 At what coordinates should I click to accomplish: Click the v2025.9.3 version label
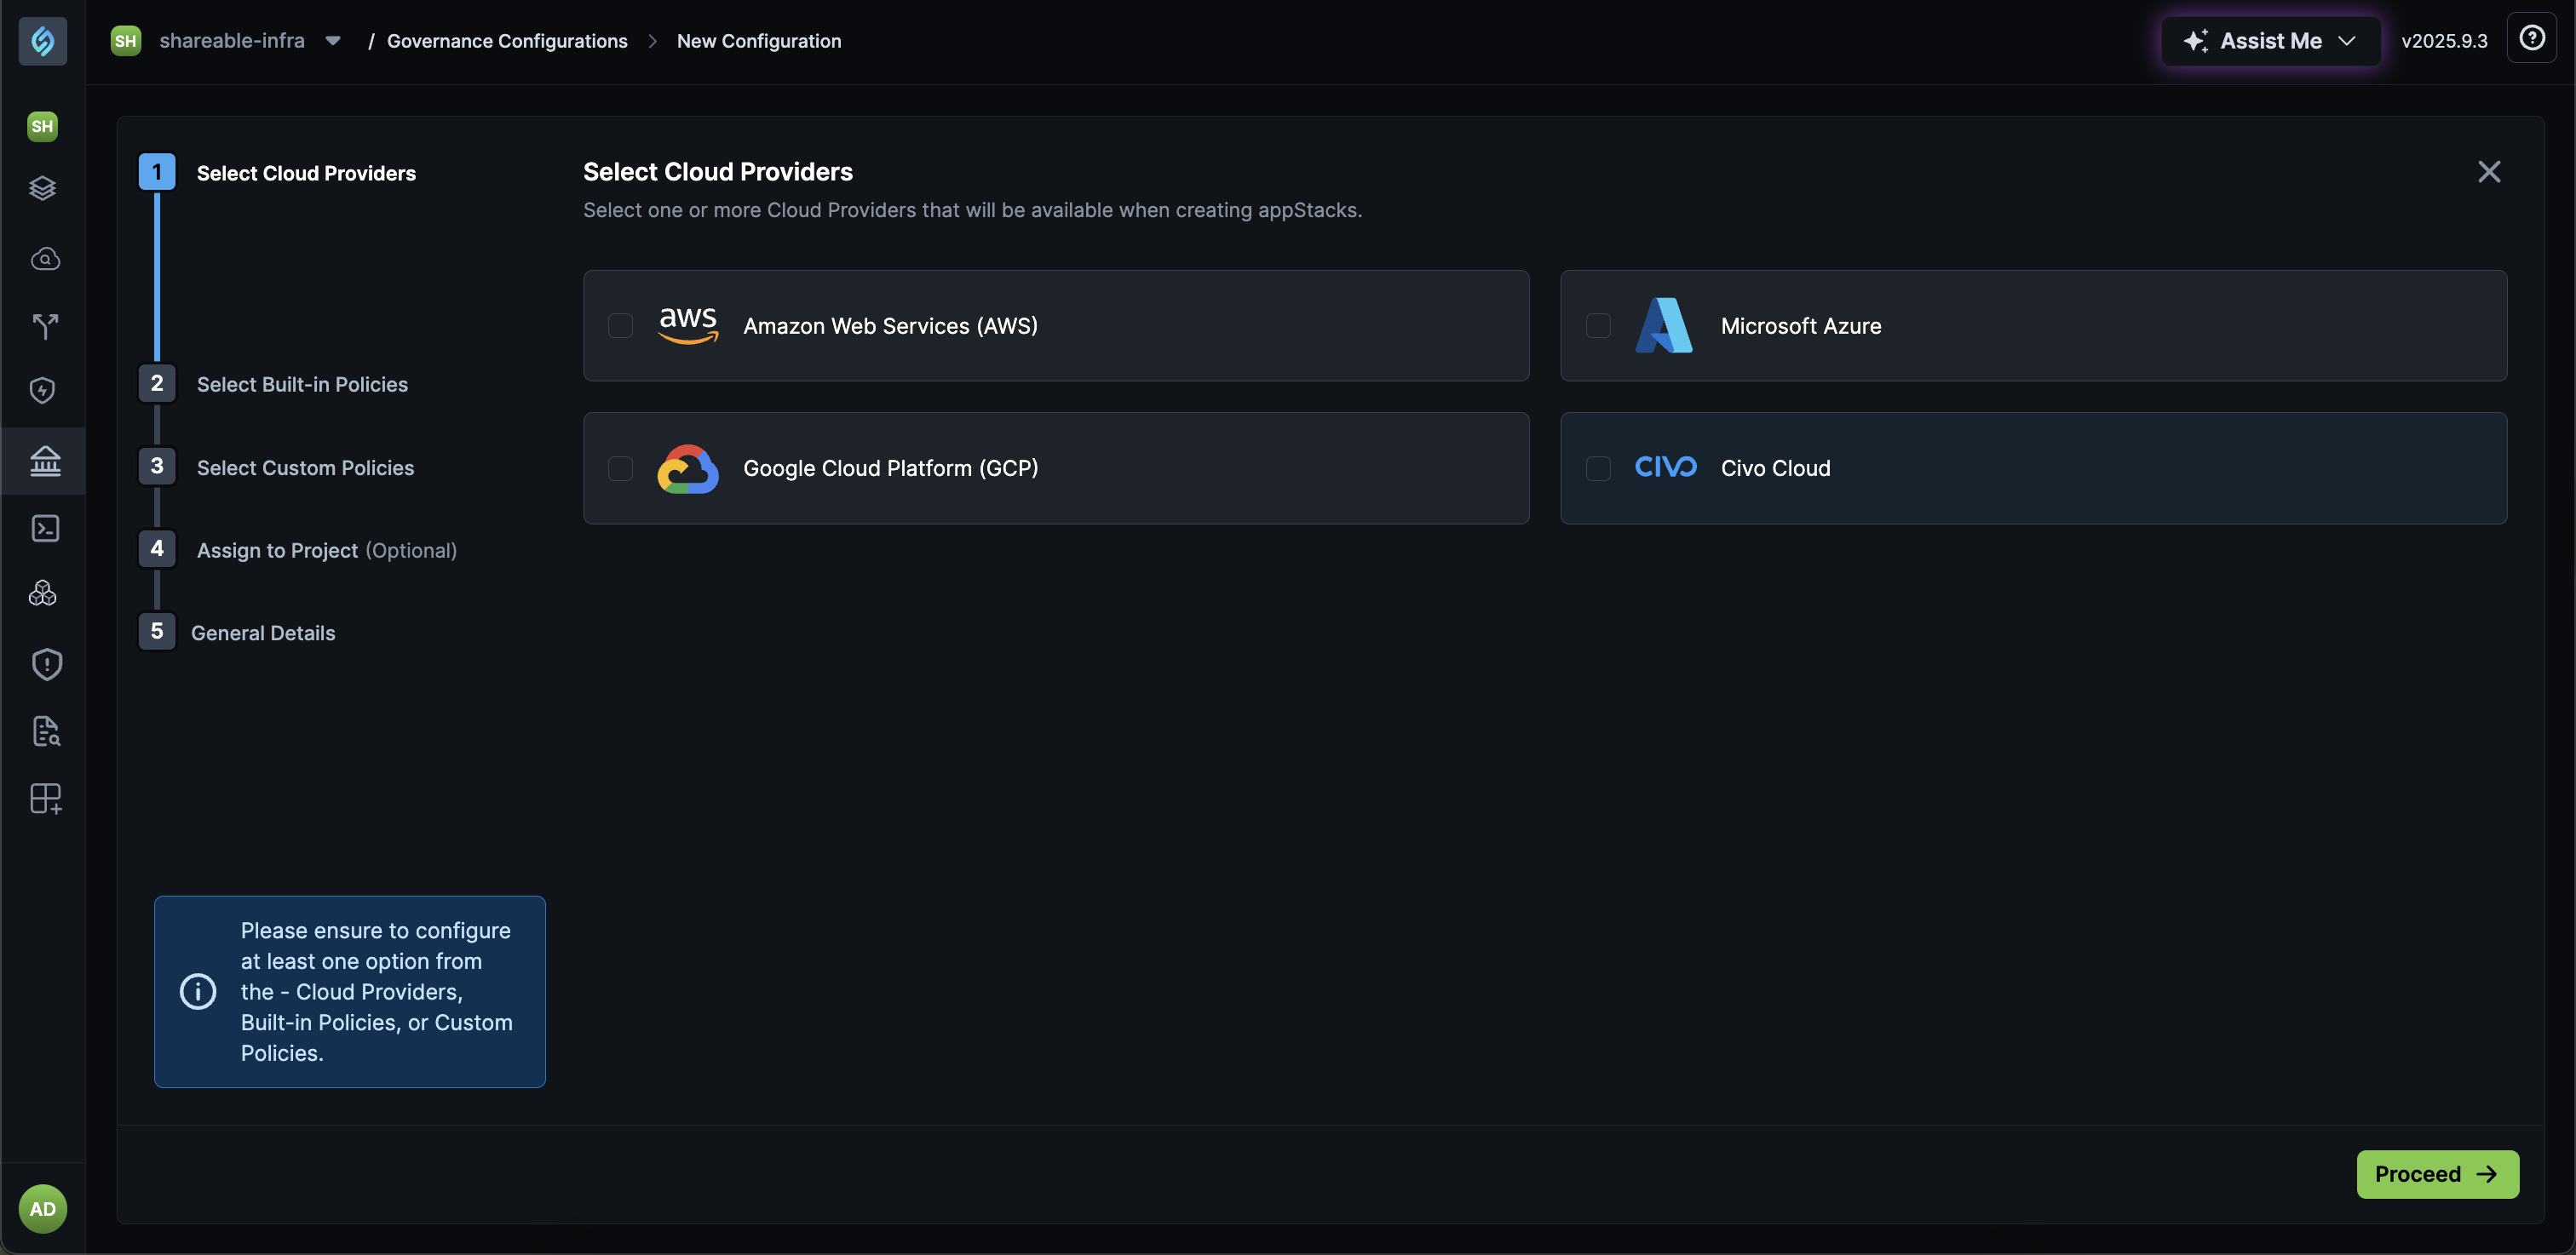click(2444, 41)
